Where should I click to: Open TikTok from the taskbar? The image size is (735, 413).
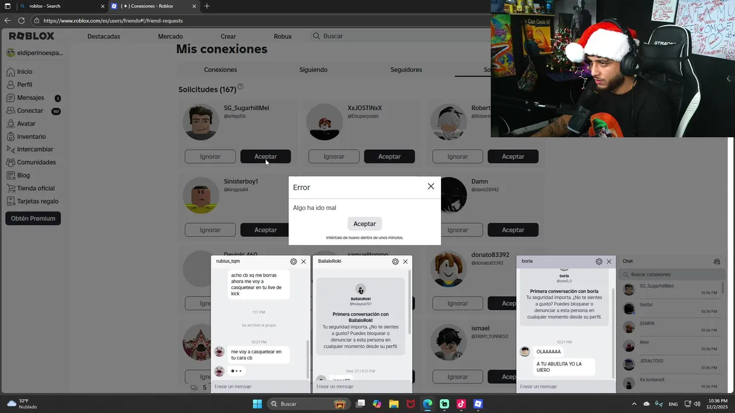(x=461, y=404)
